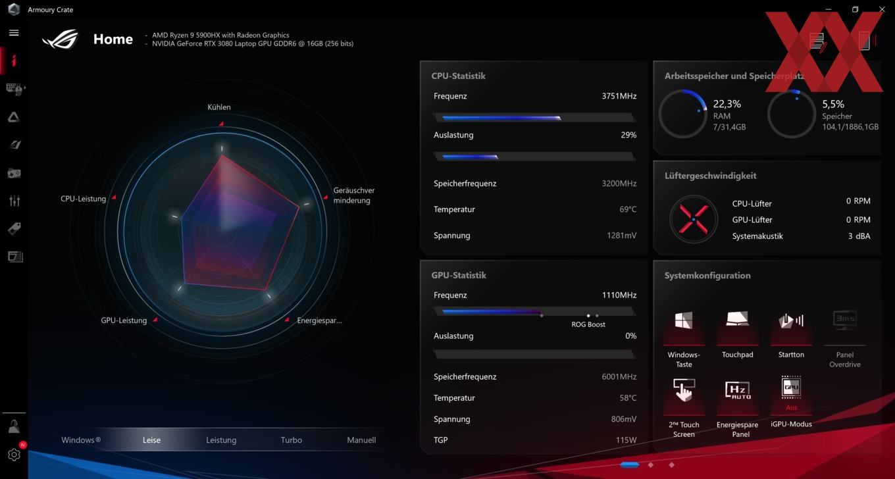Click the 1110MHz GPU frequency value

619,295
